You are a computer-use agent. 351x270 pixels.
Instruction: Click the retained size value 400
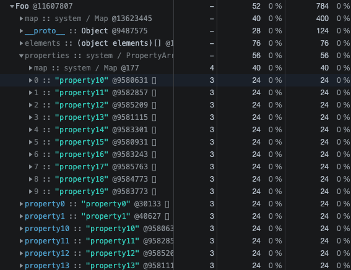[x=323, y=19]
